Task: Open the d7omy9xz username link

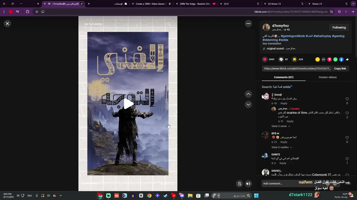Action: 280,26
